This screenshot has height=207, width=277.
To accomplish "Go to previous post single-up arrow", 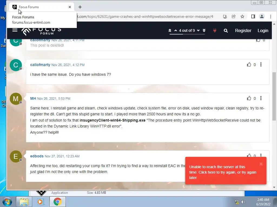I will 176,30.
